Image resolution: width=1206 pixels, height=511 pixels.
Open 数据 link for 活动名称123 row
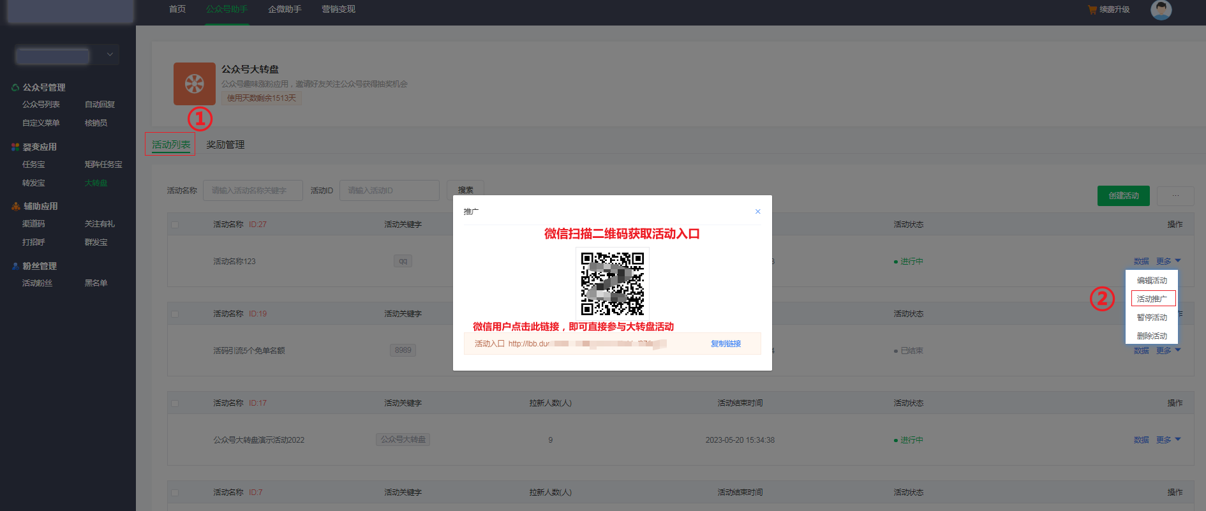(x=1141, y=261)
